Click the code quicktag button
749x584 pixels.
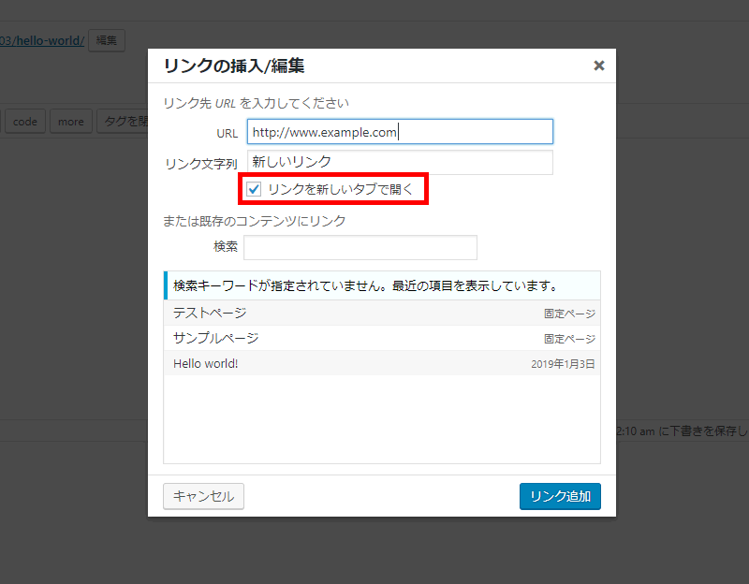(25, 122)
